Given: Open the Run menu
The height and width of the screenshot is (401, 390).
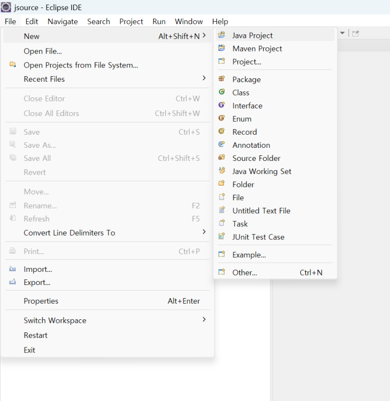Looking at the screenshot, I should point(159,22).
